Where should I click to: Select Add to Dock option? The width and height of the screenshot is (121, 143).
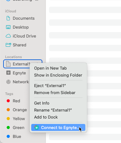point(46,117)
